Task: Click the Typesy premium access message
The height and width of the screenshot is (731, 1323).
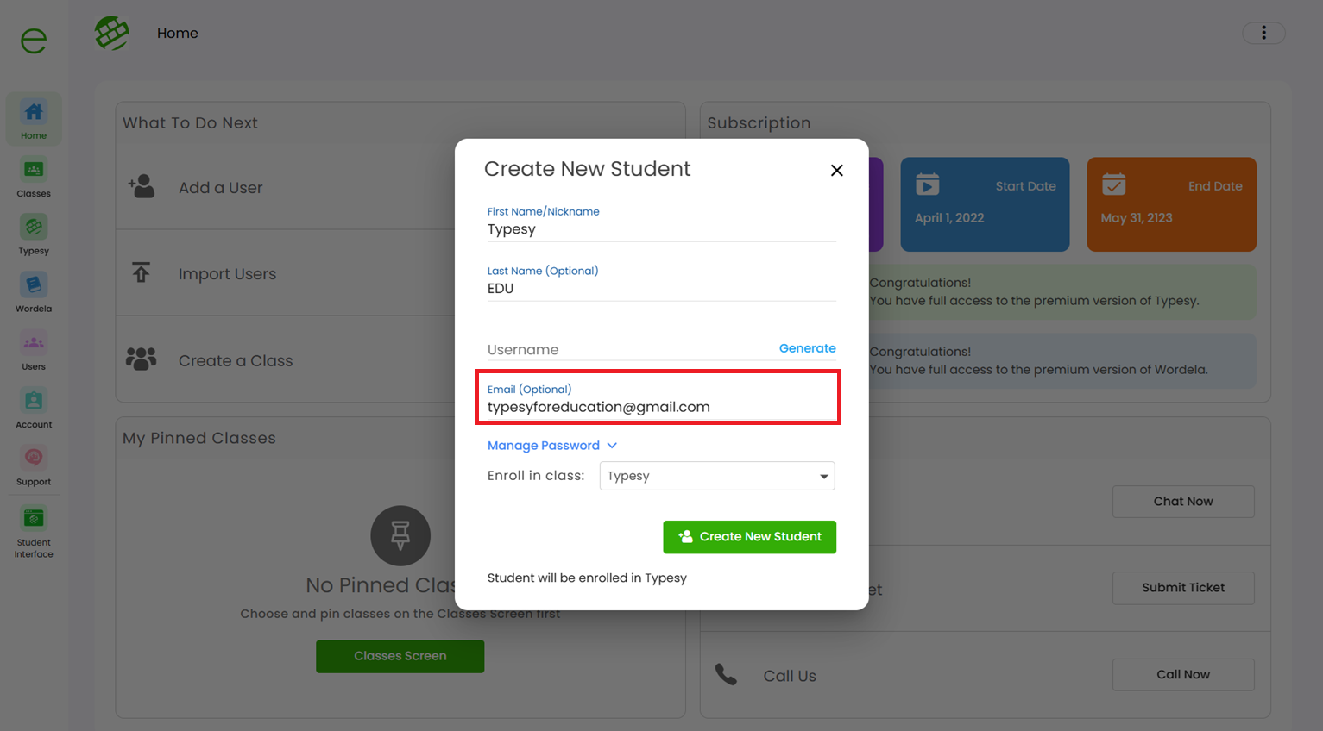Action: (1034, 291)
